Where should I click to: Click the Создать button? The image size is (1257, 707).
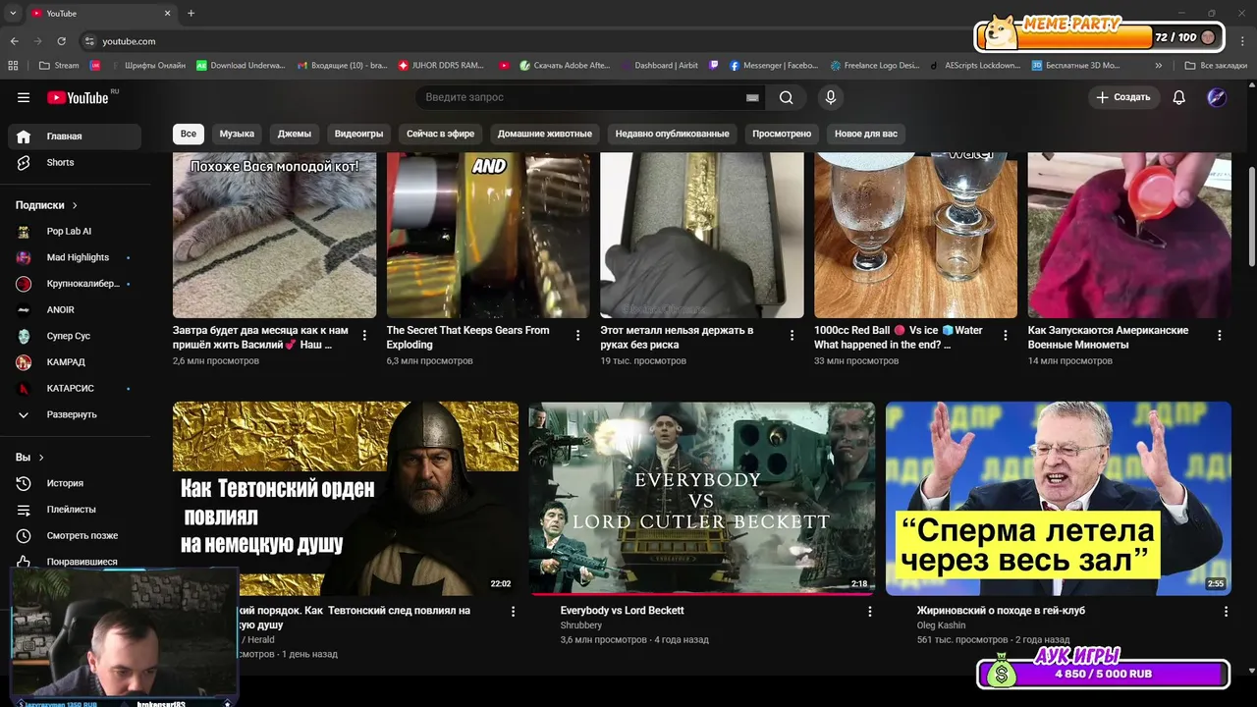click(x=1123, y=97)
